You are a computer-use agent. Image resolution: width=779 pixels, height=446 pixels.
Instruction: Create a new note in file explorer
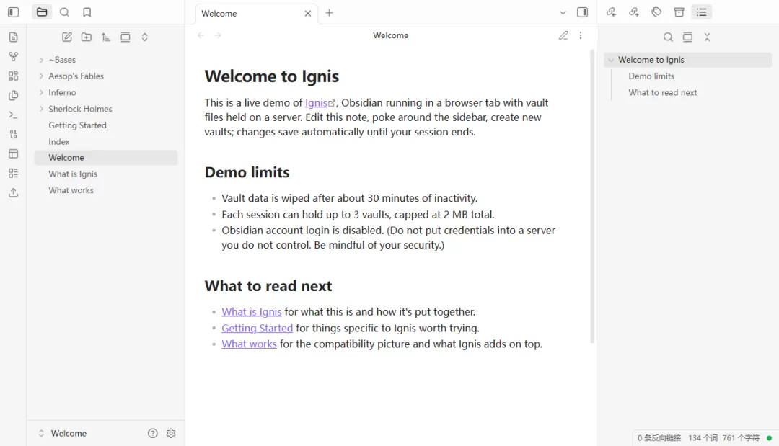[x=67, y=37]
